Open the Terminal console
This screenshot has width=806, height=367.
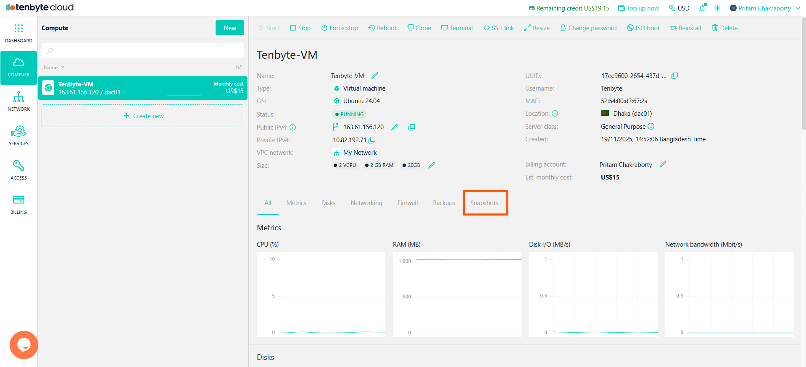tap(457, 28)
